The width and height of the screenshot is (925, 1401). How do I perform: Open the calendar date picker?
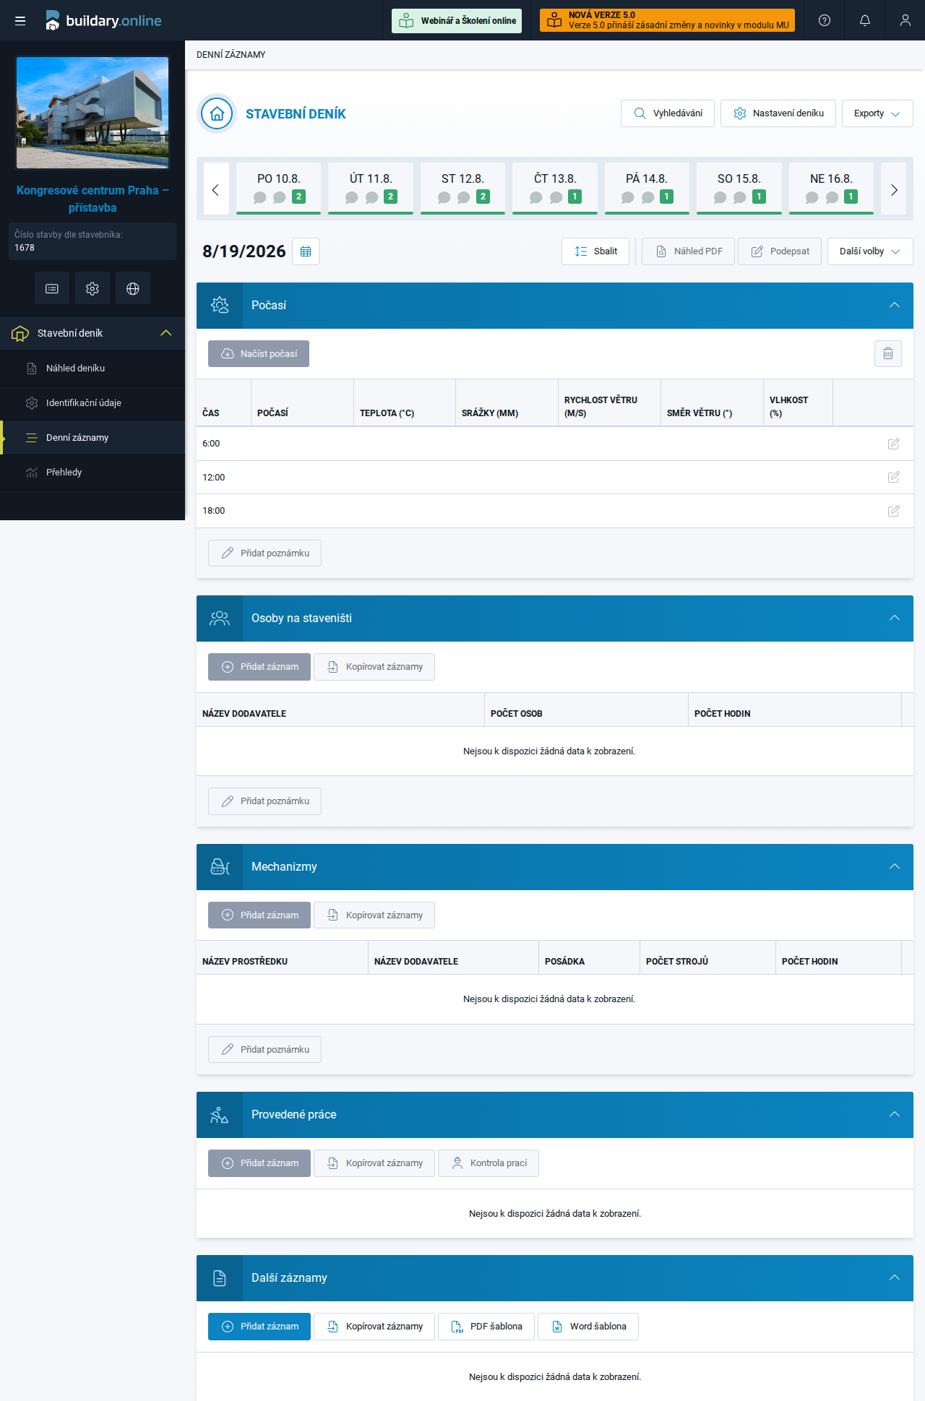[x=306, y=251]
